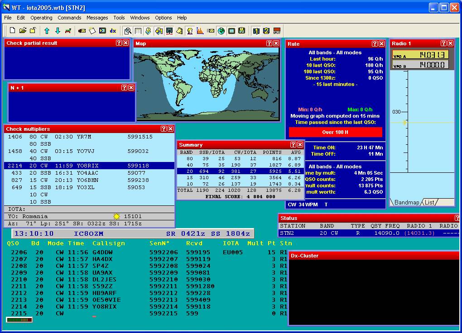Click the bar chart statistics toolbar icon
Viewport: 462px width, 333px height.
coord(200,31)
